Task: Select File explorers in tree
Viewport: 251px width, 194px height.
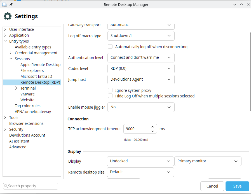Action: tap(32, 71)
